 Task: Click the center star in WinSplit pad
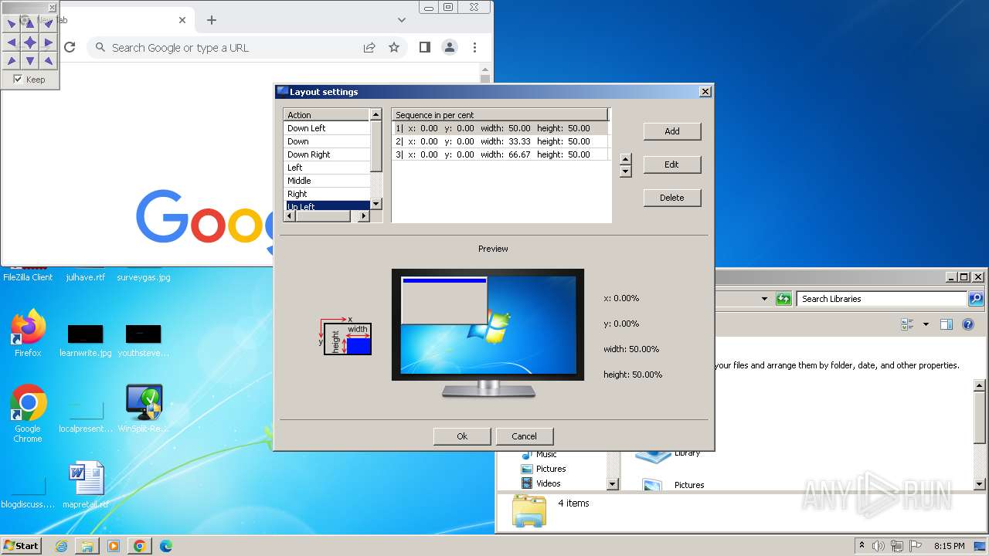point(29,42)
